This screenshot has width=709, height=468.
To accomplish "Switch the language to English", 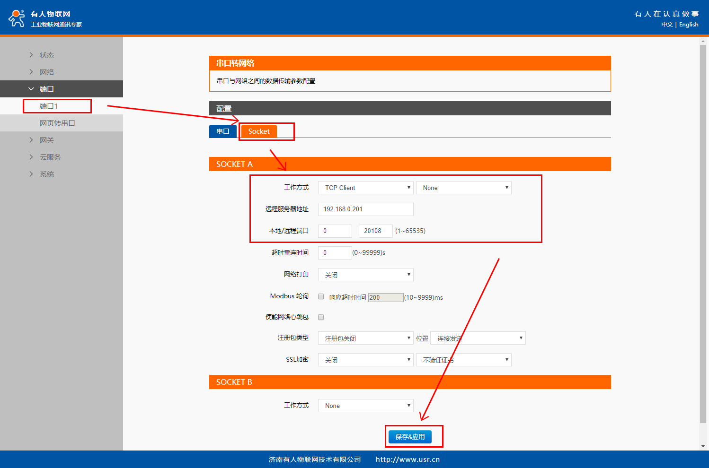I will point(689,25).
